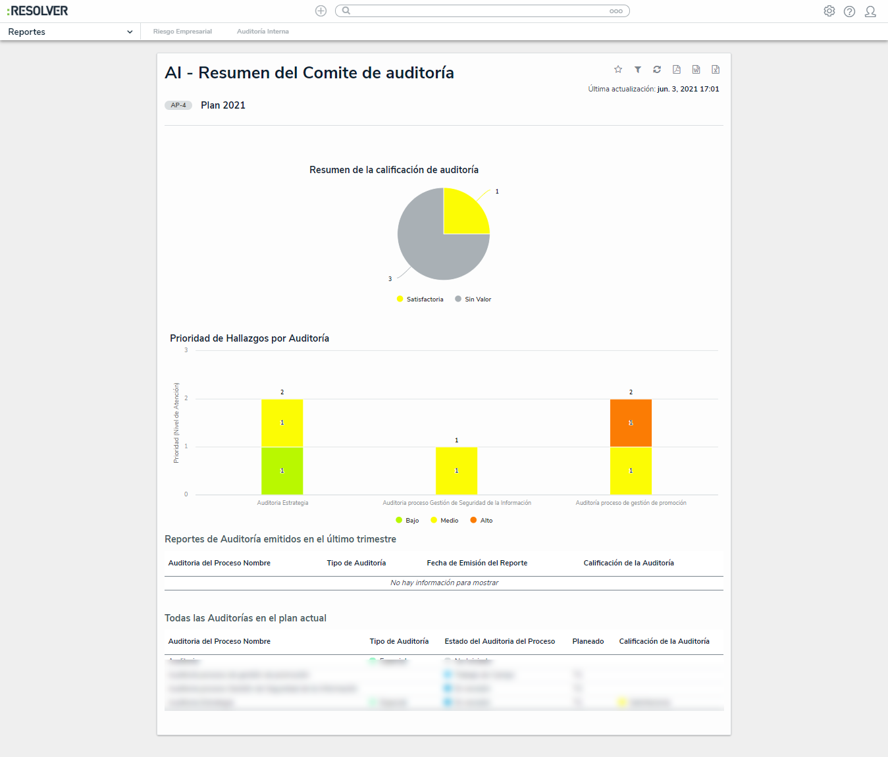Image resolution: width=888 pixels, height=757 pixels.
Task: Toggle the Satisfactoria legend item in the pie chart
Action: (420, 300)
